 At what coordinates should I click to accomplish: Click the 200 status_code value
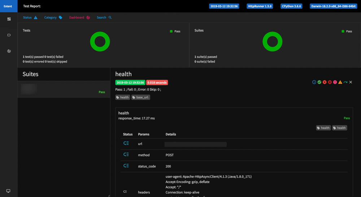tap(168, 166)
